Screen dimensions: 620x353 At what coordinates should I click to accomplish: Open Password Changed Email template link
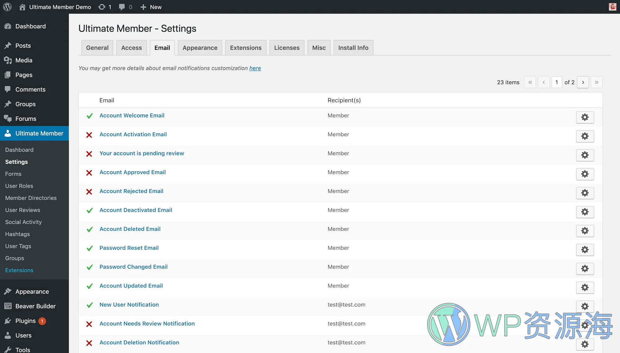(x=133, y=267)
